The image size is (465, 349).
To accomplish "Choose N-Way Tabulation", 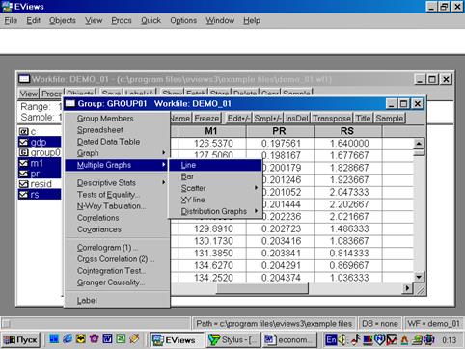I will [117, 206].
